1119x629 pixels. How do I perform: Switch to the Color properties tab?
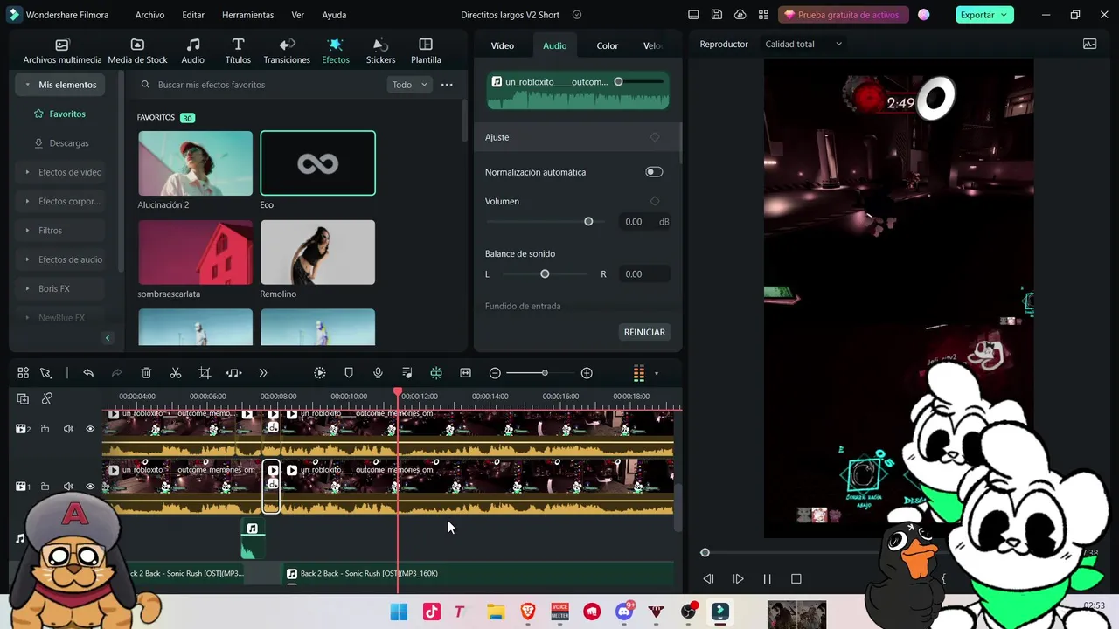607,45
